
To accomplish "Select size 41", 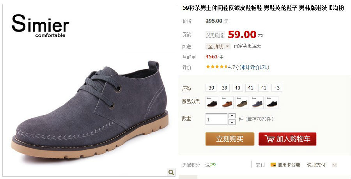I will (250, 88).
